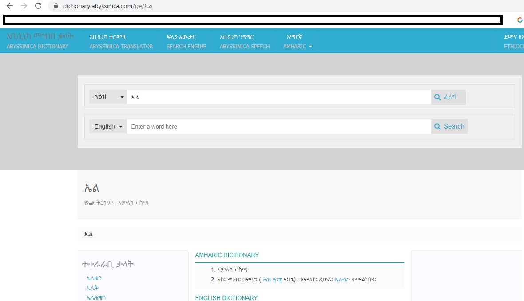Open the Abyssinica Speech menu item

pos(245,41)
